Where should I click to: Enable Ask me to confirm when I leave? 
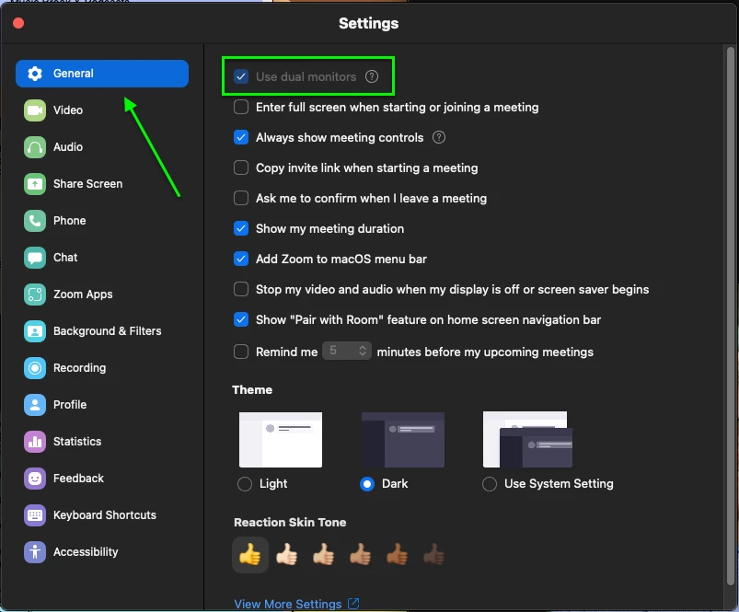pos(241,198)
